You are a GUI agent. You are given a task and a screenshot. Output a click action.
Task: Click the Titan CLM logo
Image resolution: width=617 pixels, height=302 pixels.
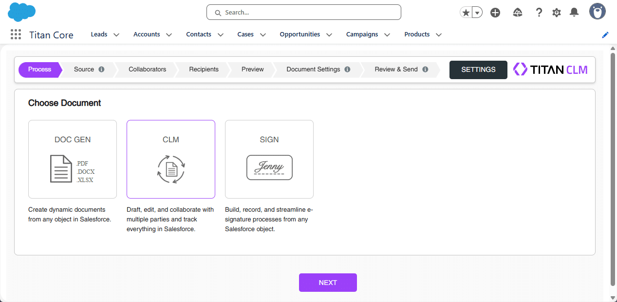(550, 69)
